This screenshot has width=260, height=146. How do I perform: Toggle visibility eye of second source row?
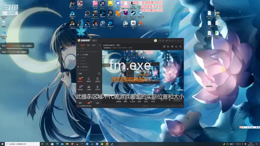coord(78,52)
